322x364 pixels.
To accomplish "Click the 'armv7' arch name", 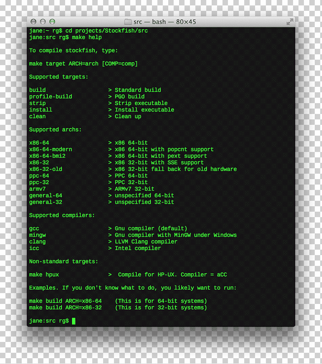I will (37, 189).
